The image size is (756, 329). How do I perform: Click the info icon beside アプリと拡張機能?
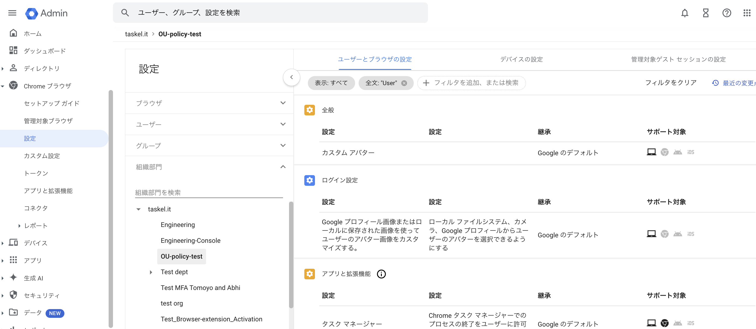point(381,274)
